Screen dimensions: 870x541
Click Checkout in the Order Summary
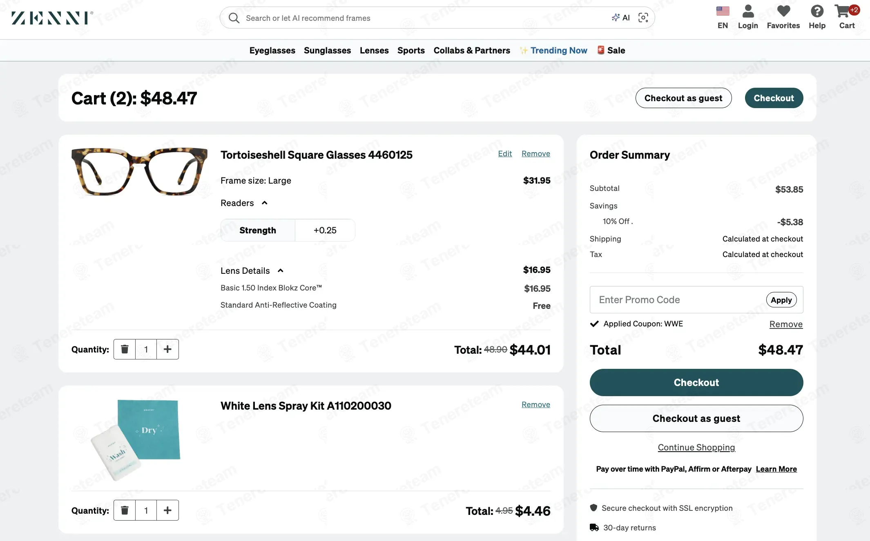pos(696,382)
